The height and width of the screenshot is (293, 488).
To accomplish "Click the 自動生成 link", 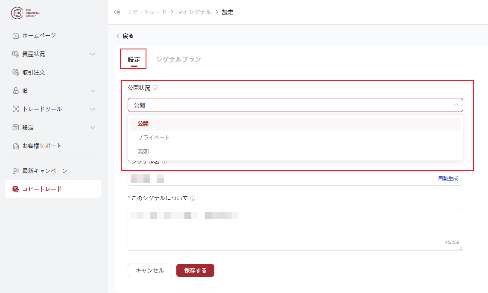I will coord(448,178).
